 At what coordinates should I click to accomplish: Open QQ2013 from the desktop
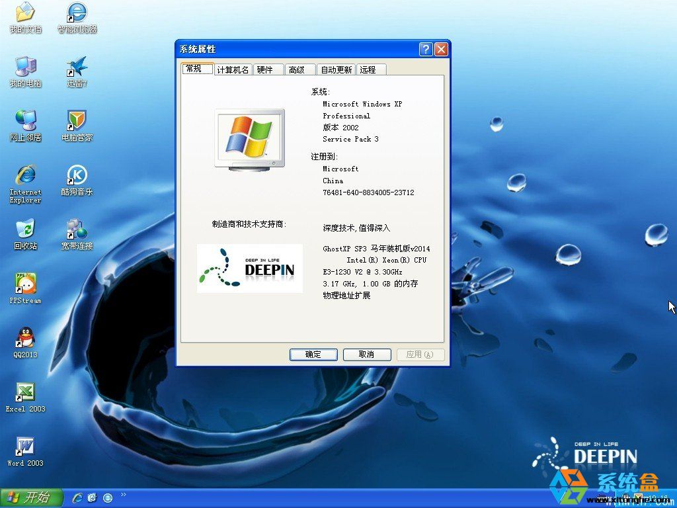pyautogui.click(x=25, y=341)
